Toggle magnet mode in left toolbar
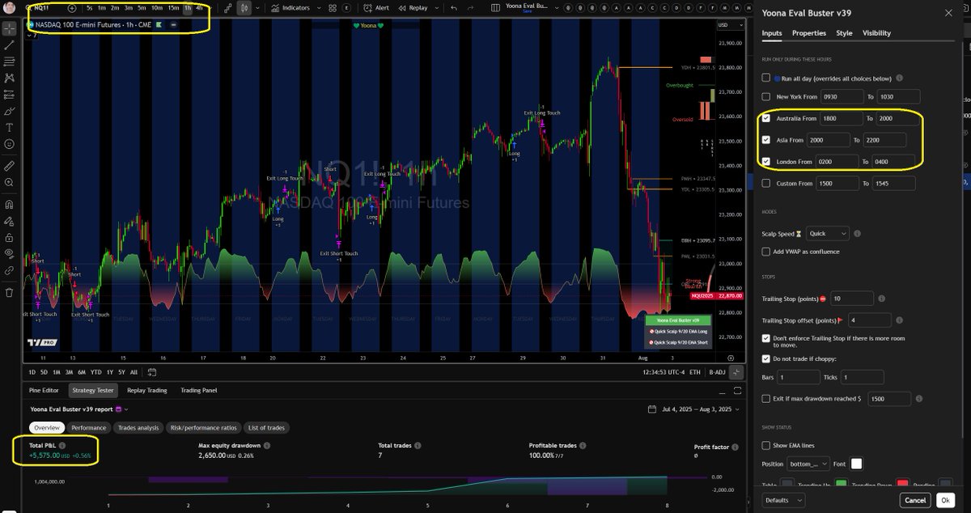 click(x=9, y=204)
